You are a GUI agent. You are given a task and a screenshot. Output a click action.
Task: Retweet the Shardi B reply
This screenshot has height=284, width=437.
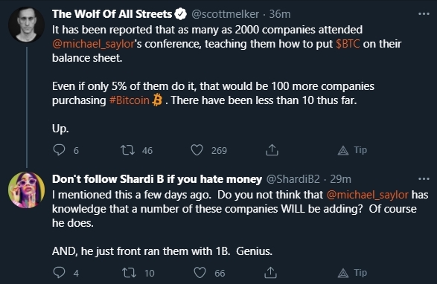coord(129,273)
